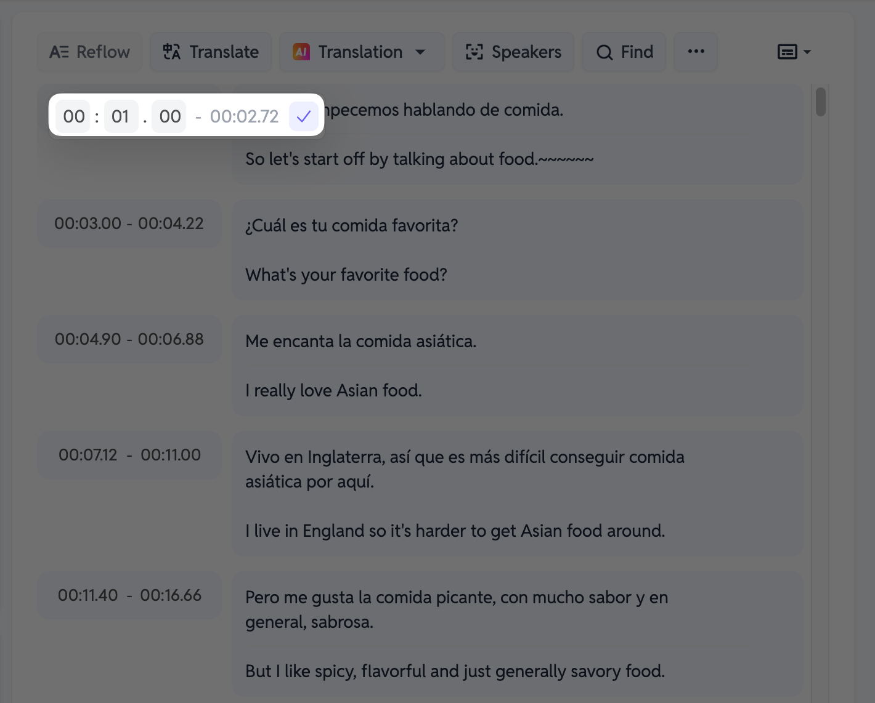The width and height of the screenshot is (875, 703).
Task: Click translation 'But I like spicy, flavorful'
Action: (x=455, y=671)
